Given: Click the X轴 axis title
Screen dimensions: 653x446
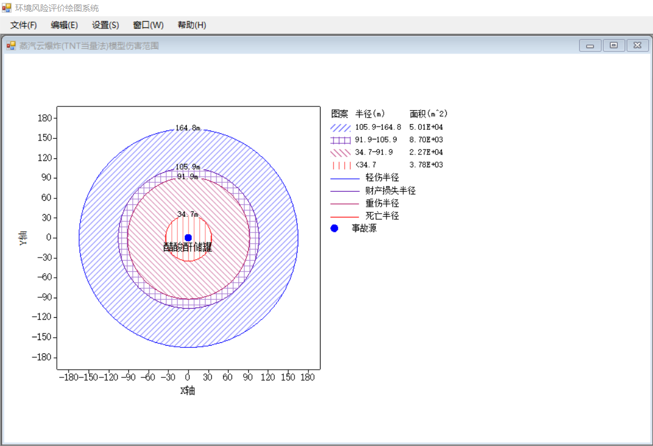Looking at the screenshot, I should 188,391.
